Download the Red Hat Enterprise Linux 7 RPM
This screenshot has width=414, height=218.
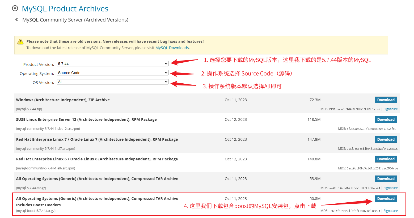coord(386,139)
